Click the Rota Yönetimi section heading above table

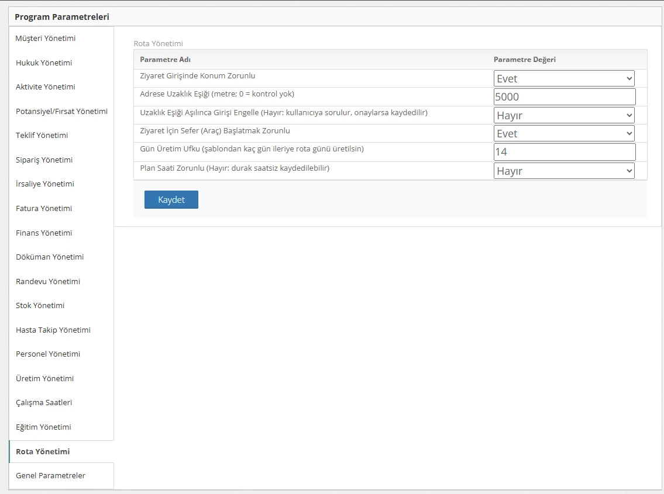coord(159,44)
